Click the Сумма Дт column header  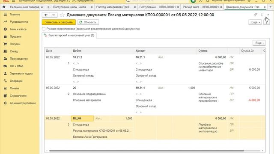tap(250, 50)
